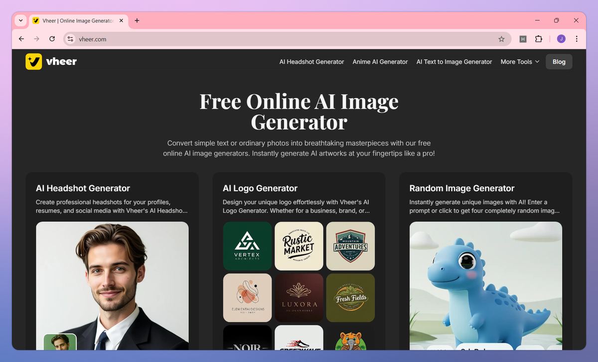Select the Noir logo thumbnail
This screenshot has height=362, width=598.
(247, 338)
